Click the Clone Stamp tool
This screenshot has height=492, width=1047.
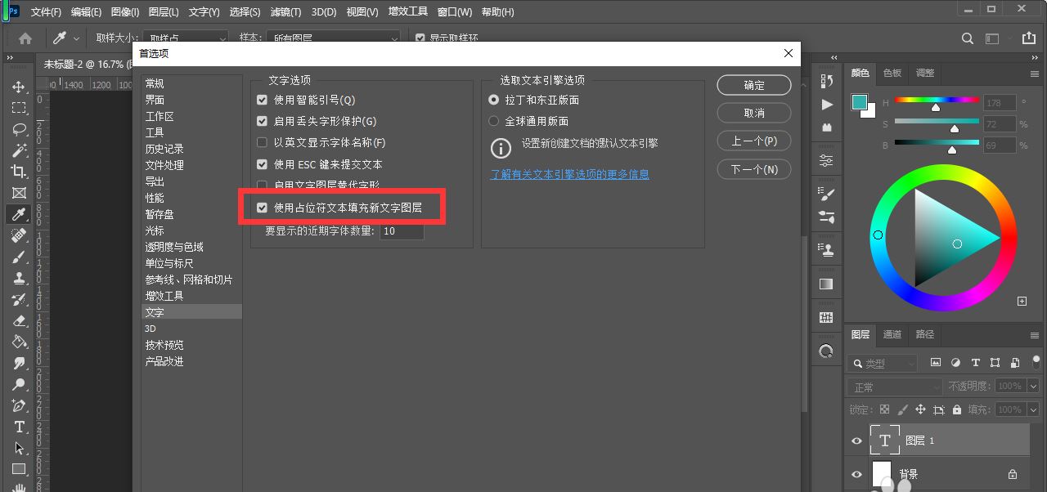(x=19, y=278)
